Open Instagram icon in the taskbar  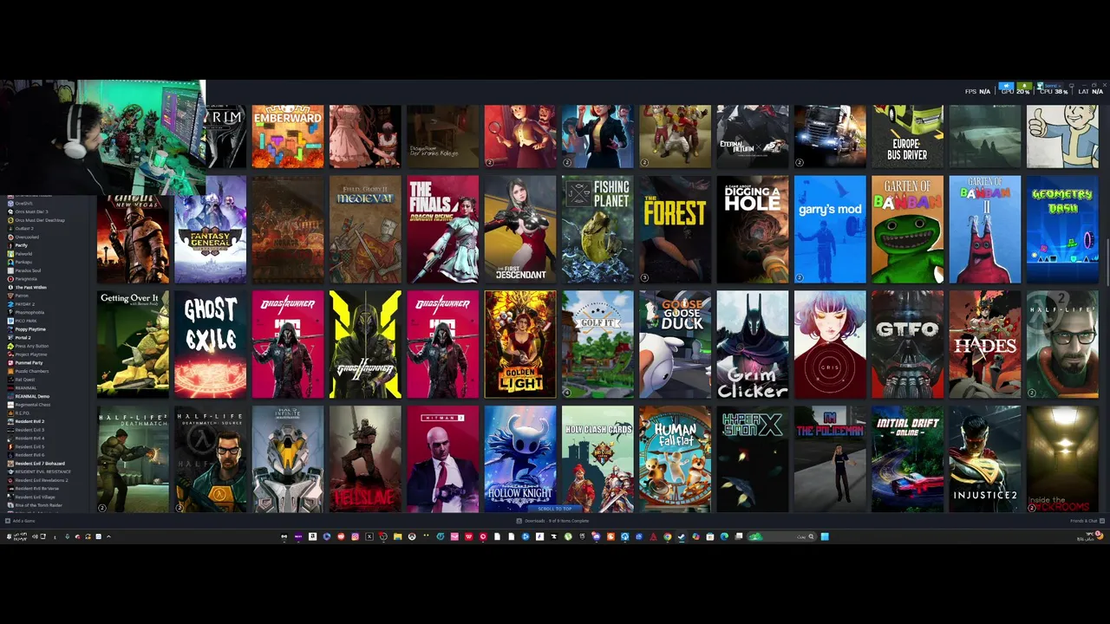[355, 536]
